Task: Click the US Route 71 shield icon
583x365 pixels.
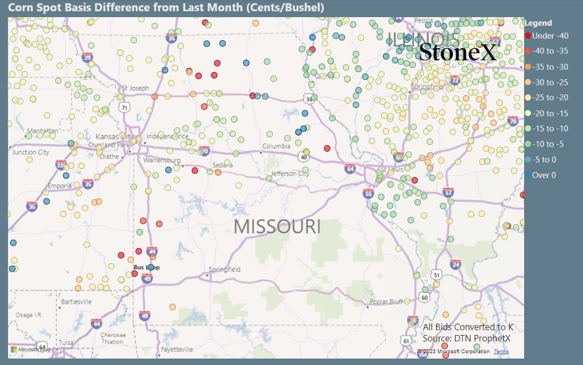Action: (x=124, y=108)
